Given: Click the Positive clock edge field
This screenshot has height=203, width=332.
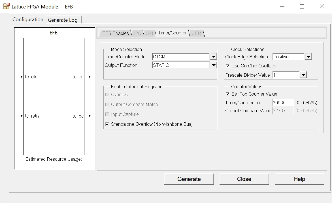Looking at the screenshot, I should (x=289, y=57).
